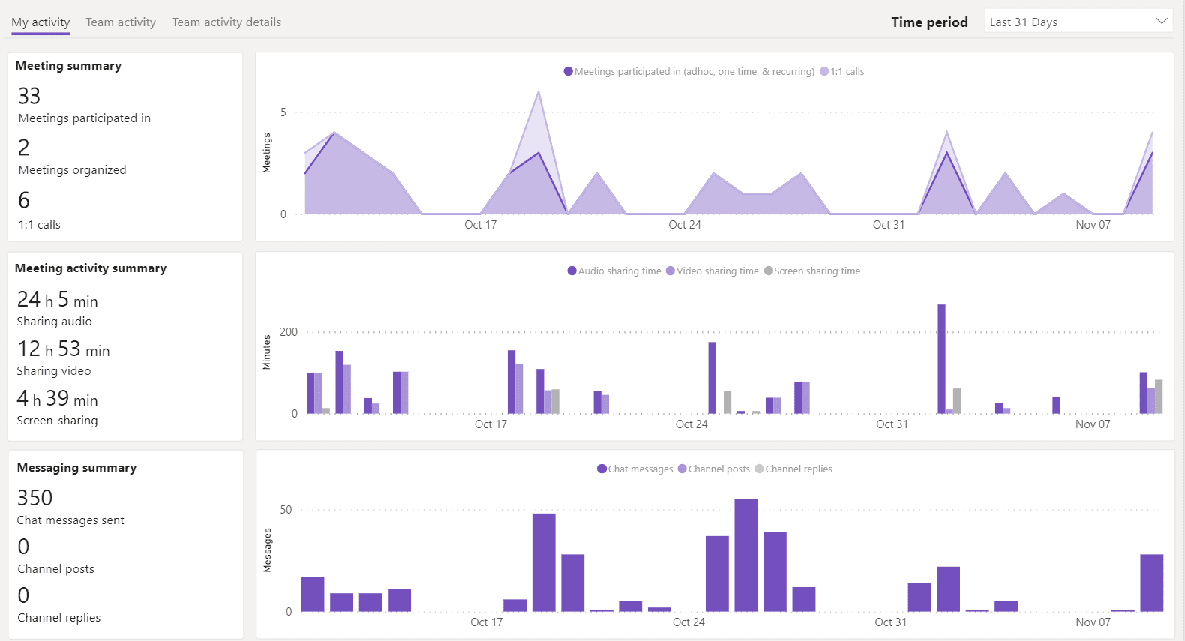Screen dimensions: 1185x641
Task: Switch to the Team activity tab
Action: (121, 22)
